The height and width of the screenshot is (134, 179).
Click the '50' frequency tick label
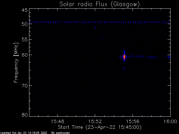[x=25, y=24]
